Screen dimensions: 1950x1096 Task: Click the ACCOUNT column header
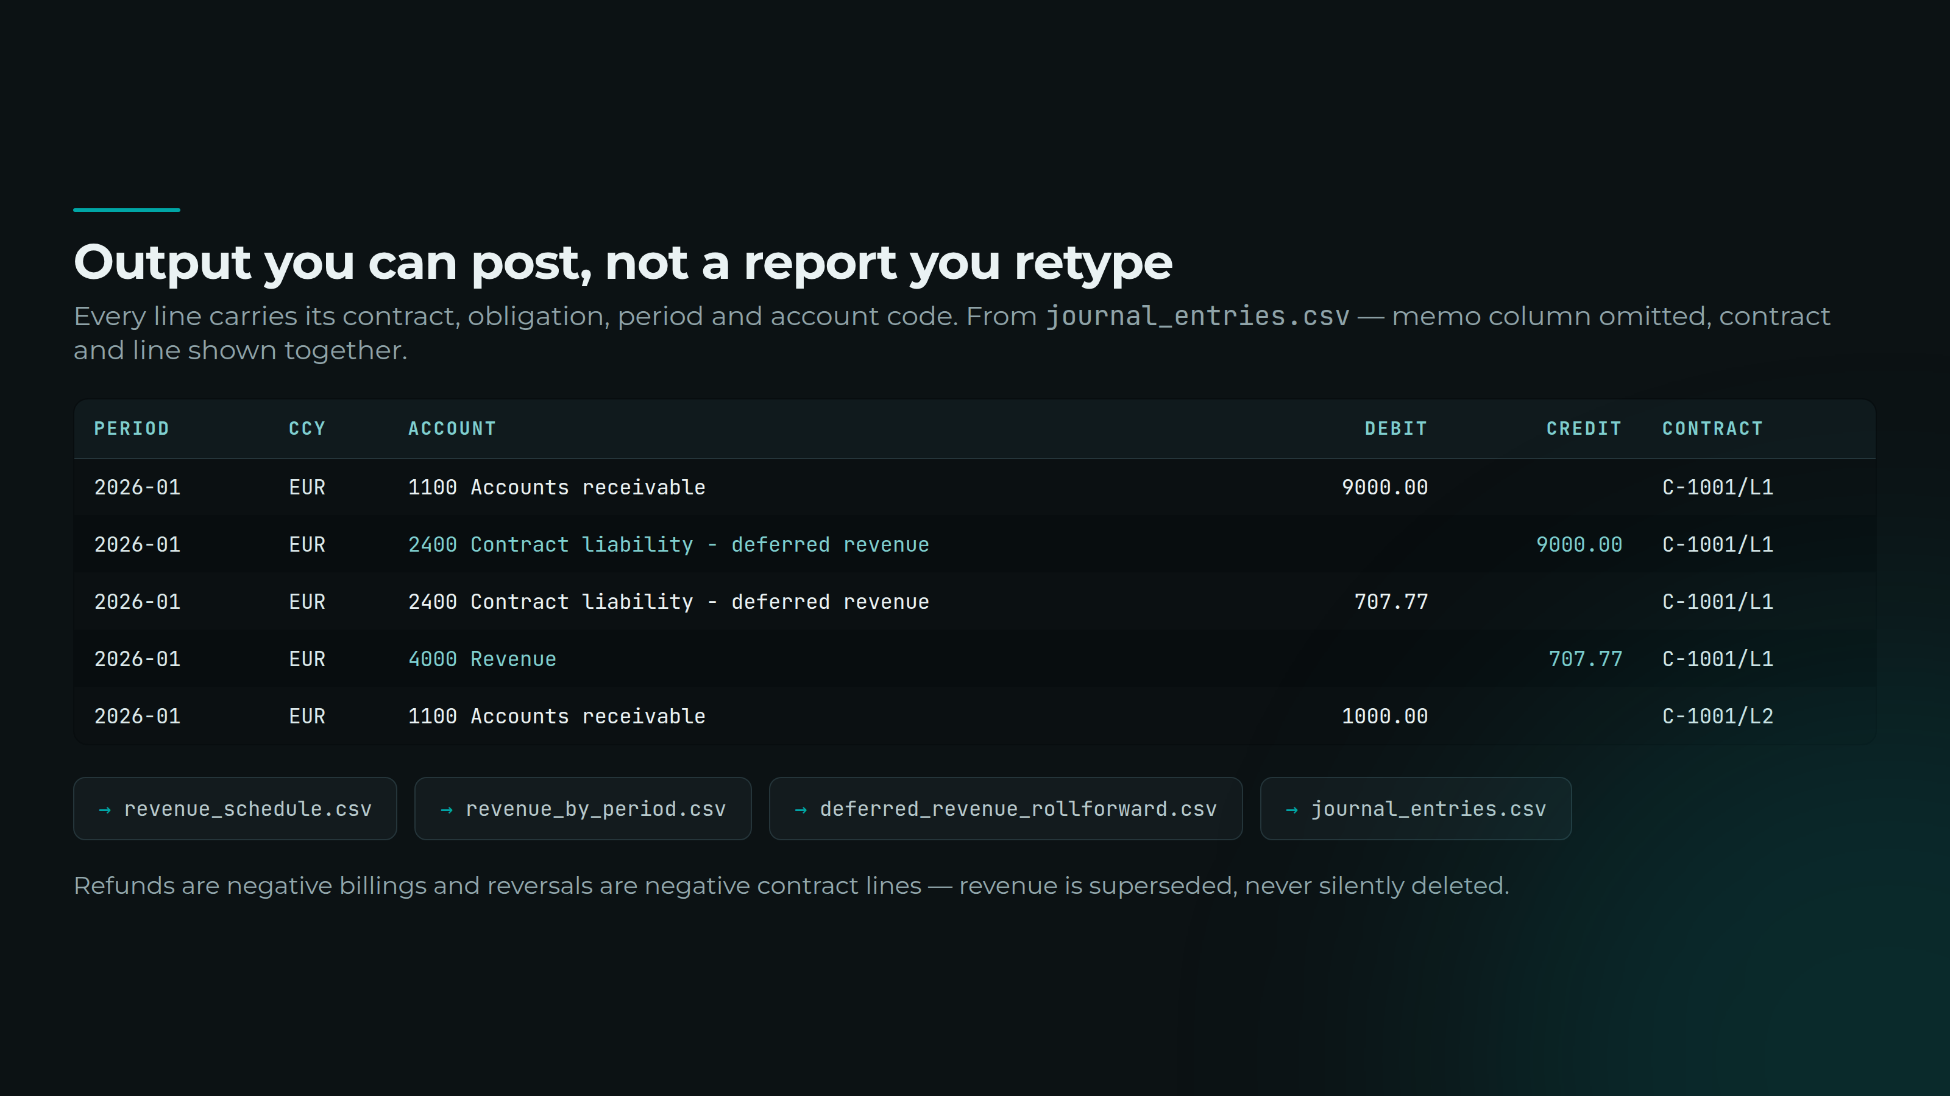tap(452, 429)
